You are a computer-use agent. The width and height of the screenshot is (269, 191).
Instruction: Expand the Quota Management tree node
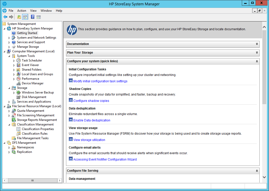pos(9,110)
